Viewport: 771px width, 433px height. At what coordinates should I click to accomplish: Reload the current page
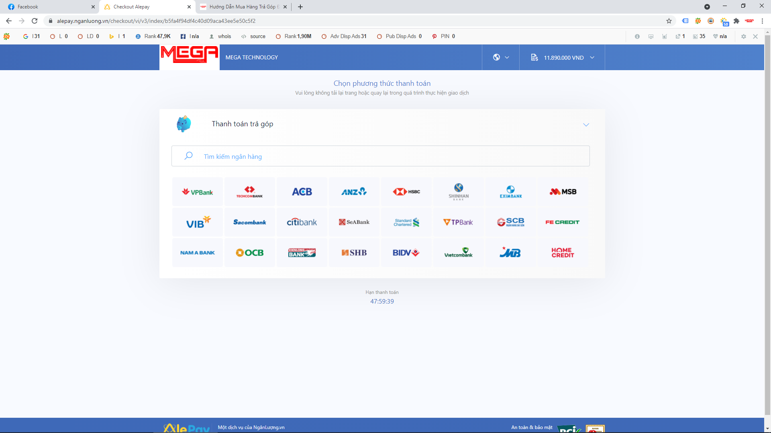pyautogui.click(x=35, y=21)
